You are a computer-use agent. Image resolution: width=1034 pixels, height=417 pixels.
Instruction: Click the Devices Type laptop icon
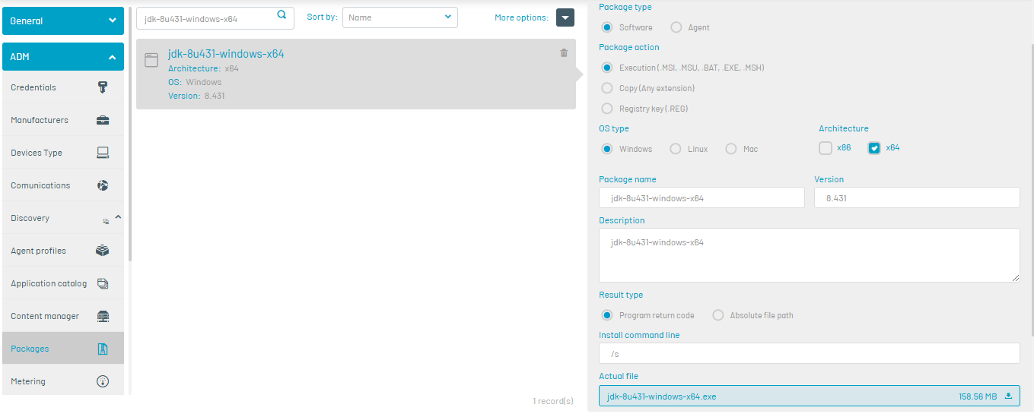click(x=103, y=153)
